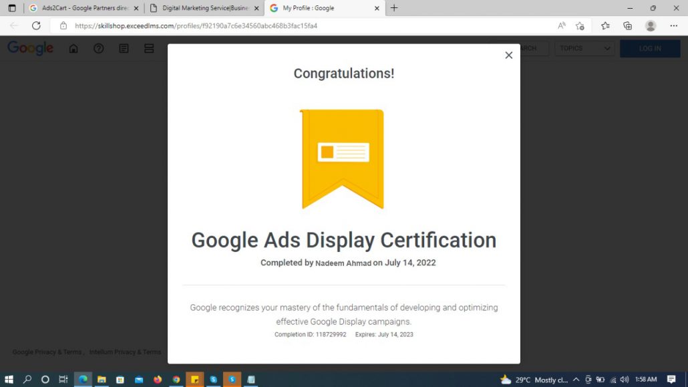Activate Read Aloud icon in address bar

click(x=561, y=25)
